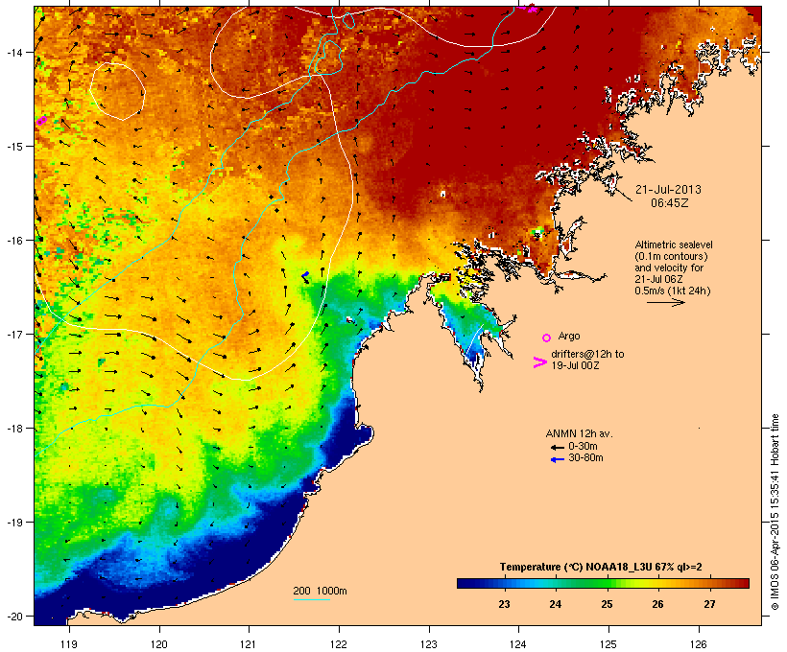Click the colorbar tick label 26
The image size is (787, 652).
pos(657,604)
